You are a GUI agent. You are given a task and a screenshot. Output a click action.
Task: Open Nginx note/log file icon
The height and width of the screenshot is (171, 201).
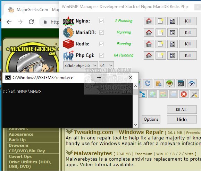(160, 21)
